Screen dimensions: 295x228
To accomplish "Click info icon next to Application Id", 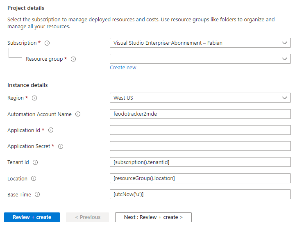I will (x=51, y=130).
